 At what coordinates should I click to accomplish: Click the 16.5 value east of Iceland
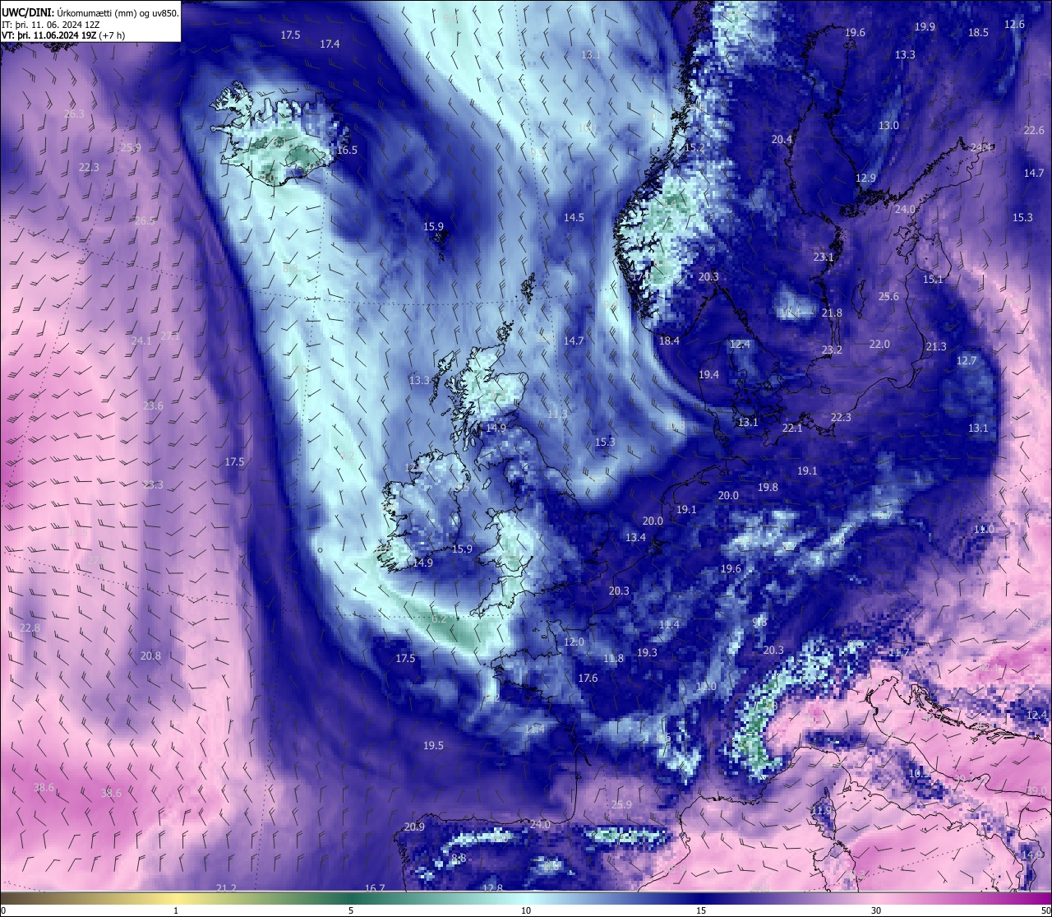point(348,151)
